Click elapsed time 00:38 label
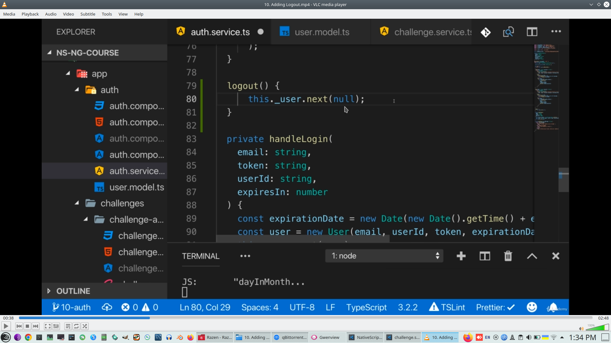611x343 pixels. point(8,318)
